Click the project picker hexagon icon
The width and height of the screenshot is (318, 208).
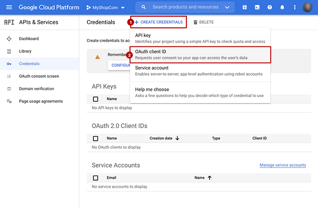pyautogui.click(x=88, y=7)
